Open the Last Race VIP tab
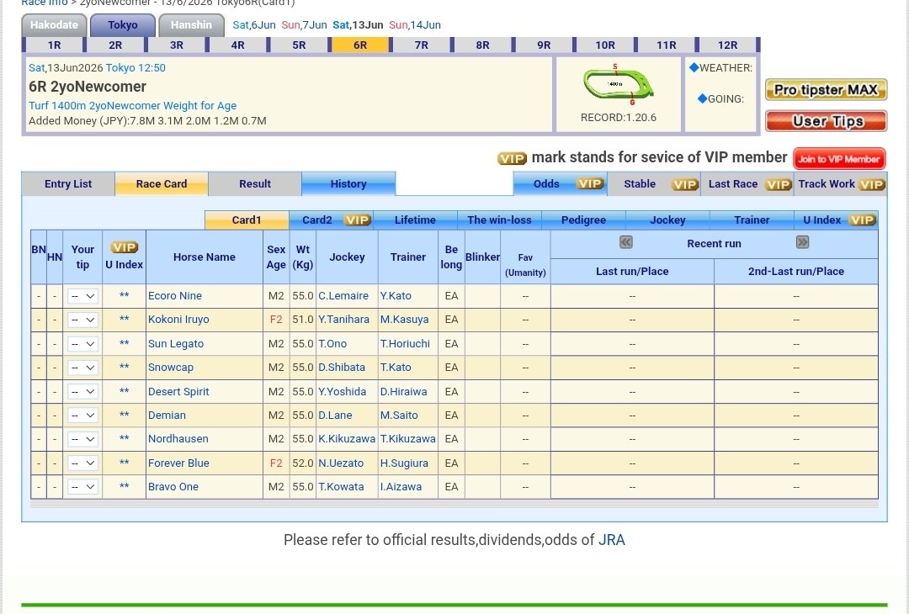Image resolution: width=909 pixels, height=614 pixels. tap(747, 183)
